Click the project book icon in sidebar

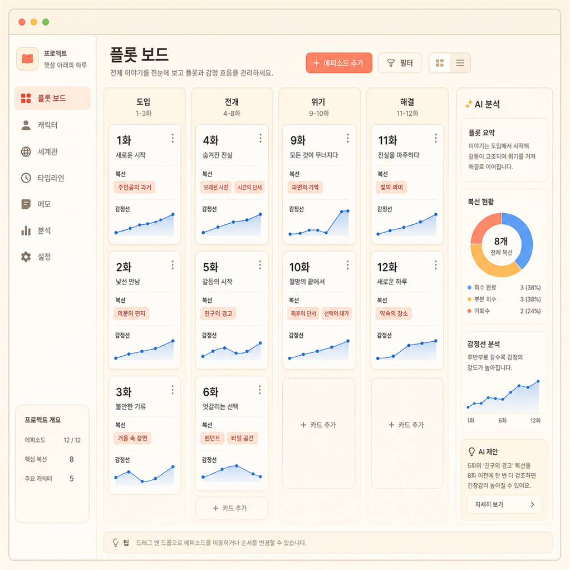pyautogui.click(x=27, y=58)
